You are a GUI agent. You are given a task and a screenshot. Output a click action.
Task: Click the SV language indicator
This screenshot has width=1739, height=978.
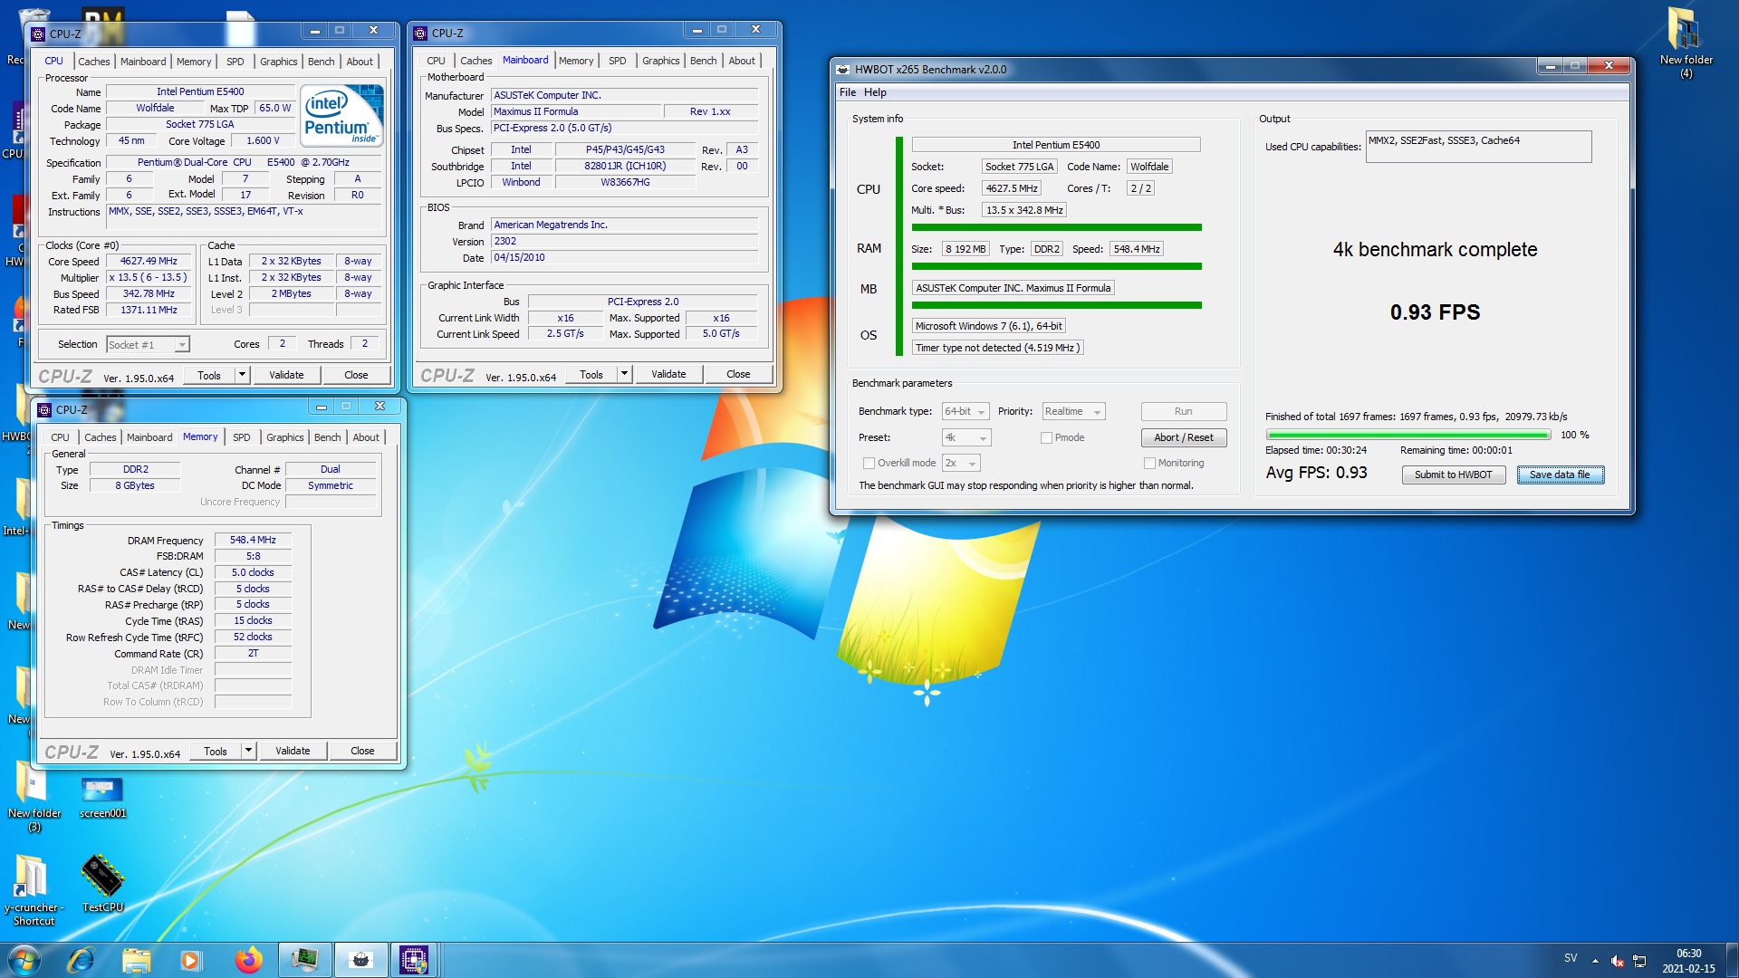1571,958
